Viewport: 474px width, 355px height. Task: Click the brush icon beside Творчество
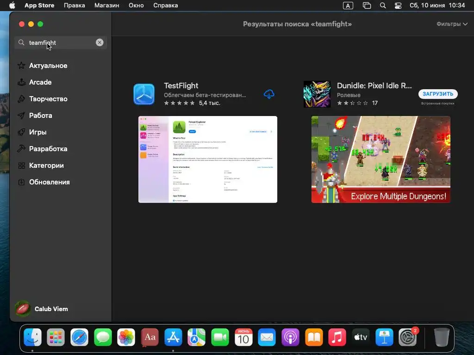pyautogui.click(x=21, y=99)
